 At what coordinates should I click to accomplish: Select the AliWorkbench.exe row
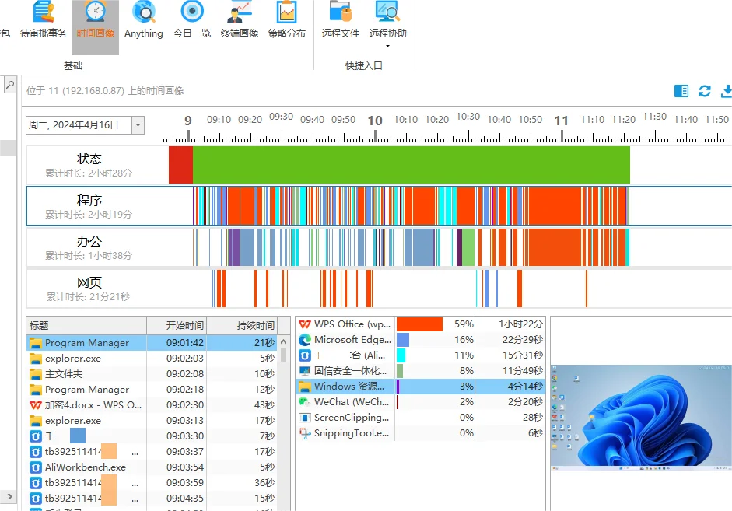pyautogui.click(x=152, y=467)
